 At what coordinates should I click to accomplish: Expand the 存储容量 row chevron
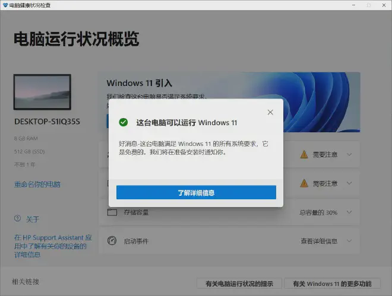[349, 212]
